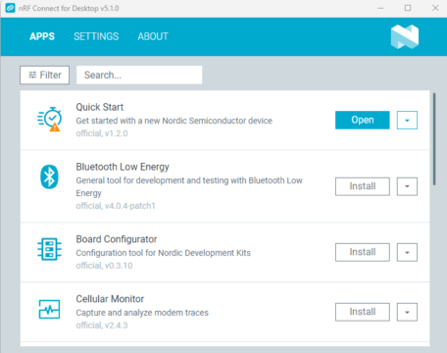Open the Quick Start app
The image size is (447, 353).
363,120
